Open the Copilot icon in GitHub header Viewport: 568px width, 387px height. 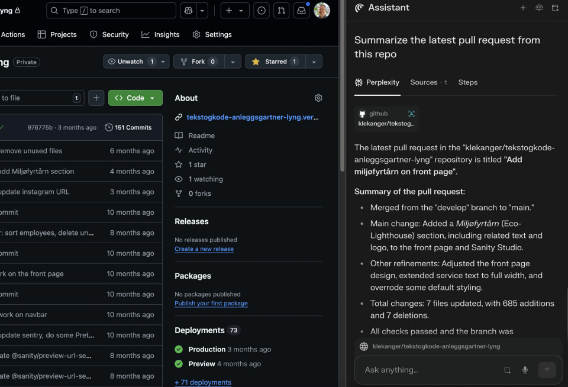(188, 11)
